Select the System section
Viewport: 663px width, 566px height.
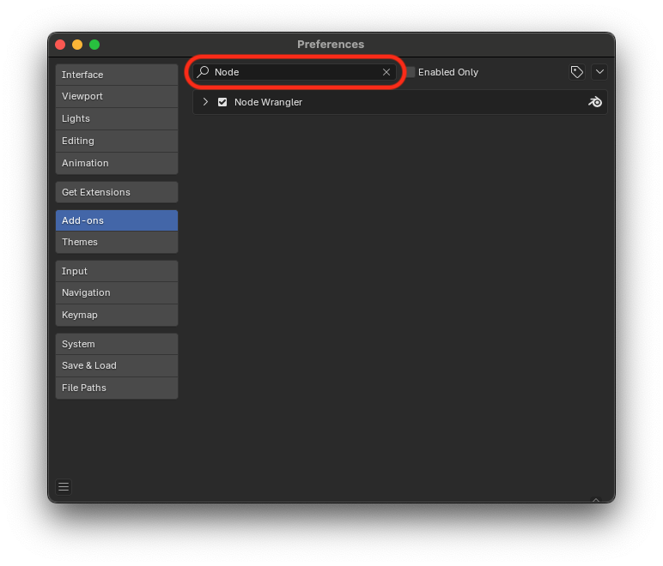tap(117, 344)
